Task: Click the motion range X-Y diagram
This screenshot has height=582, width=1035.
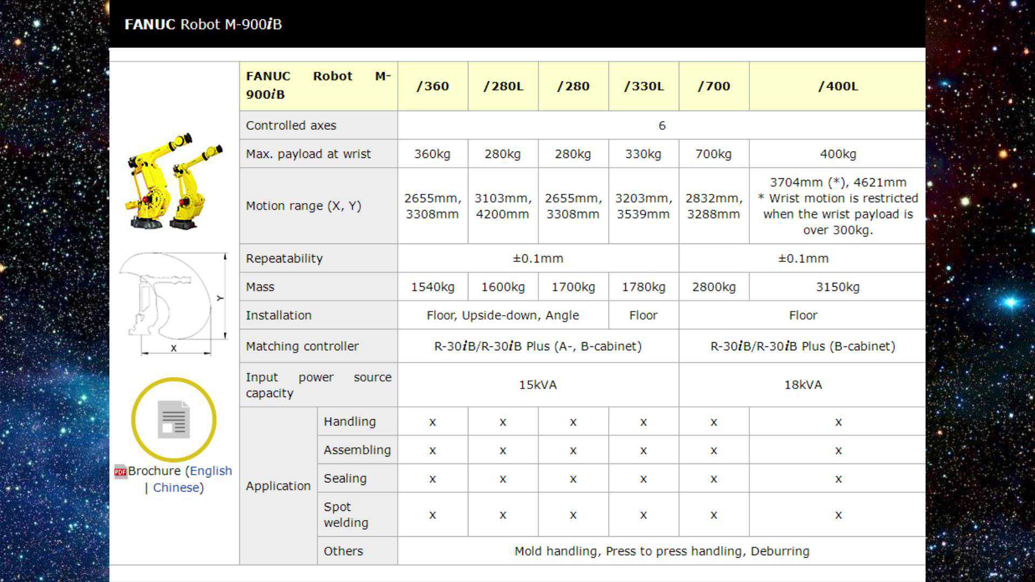Action: coord(174,303)
